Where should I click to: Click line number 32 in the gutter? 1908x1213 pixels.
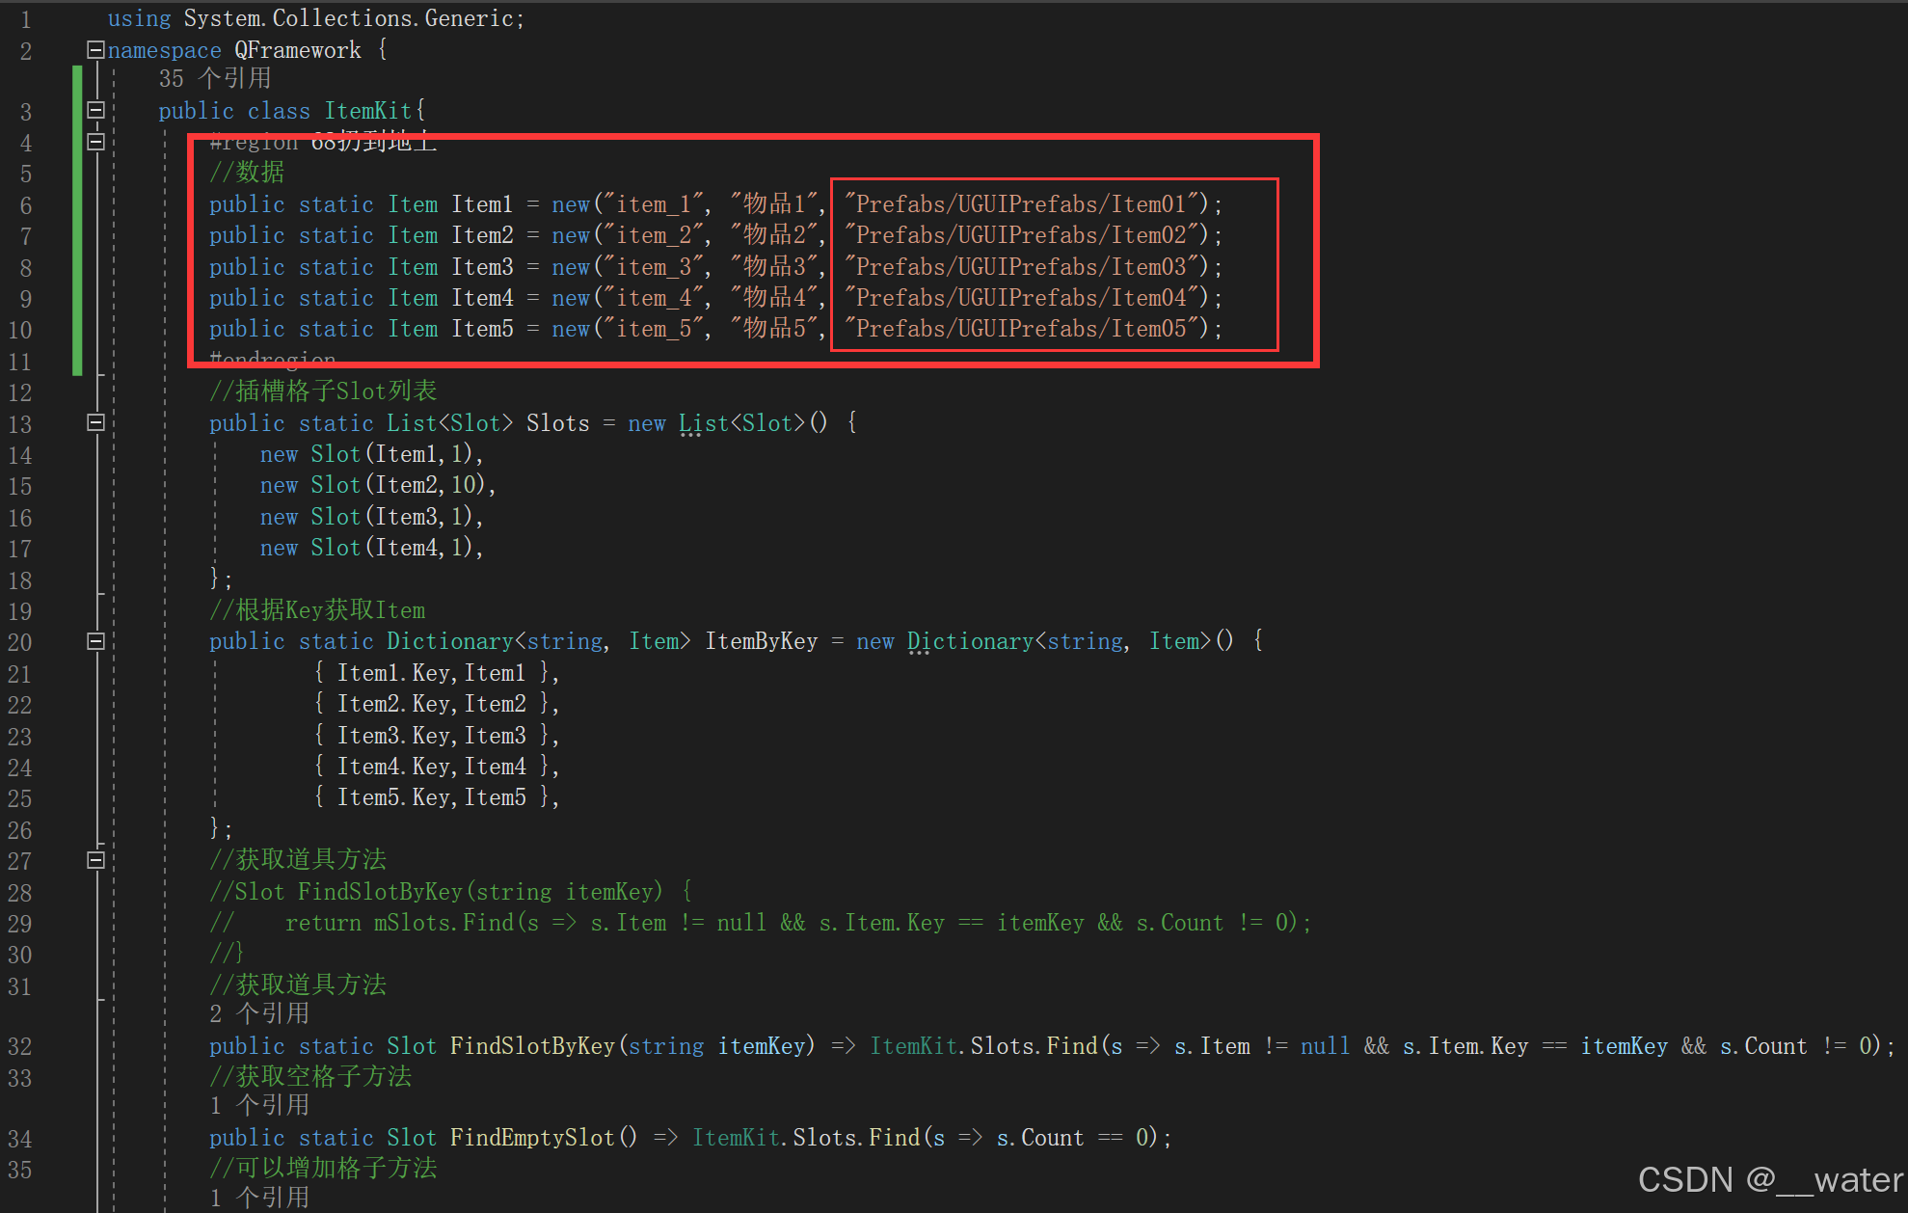[20, 1047]
